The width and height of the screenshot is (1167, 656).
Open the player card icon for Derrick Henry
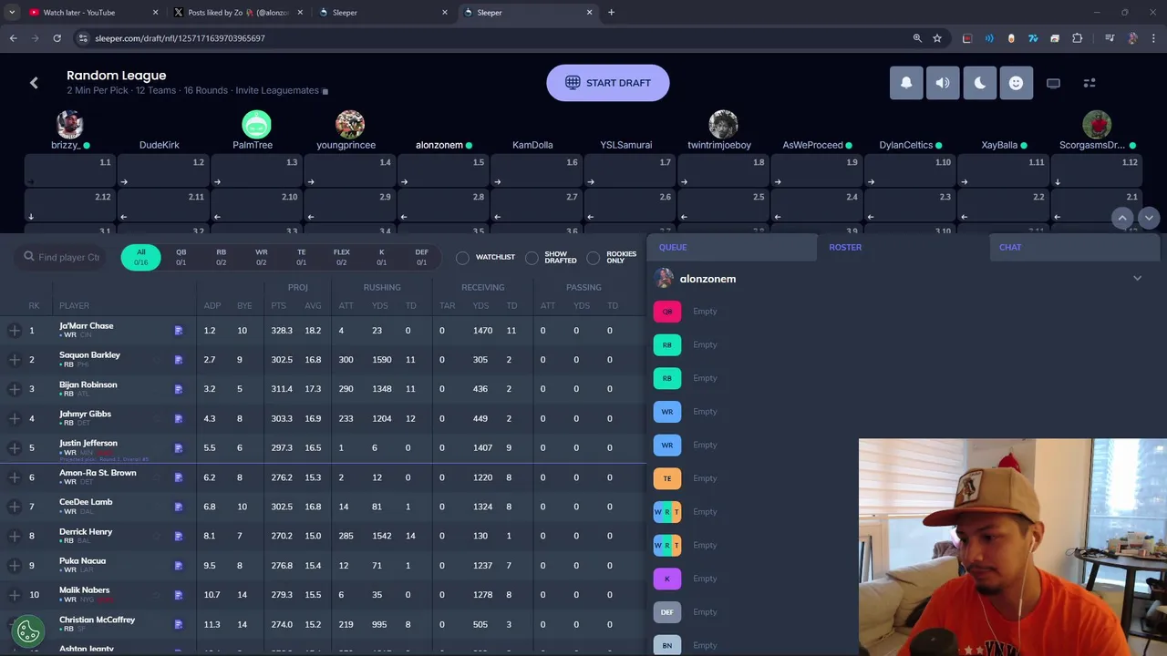click(179, 537)
